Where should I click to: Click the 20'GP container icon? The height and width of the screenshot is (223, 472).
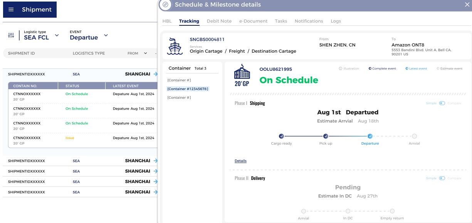[242, 75]
